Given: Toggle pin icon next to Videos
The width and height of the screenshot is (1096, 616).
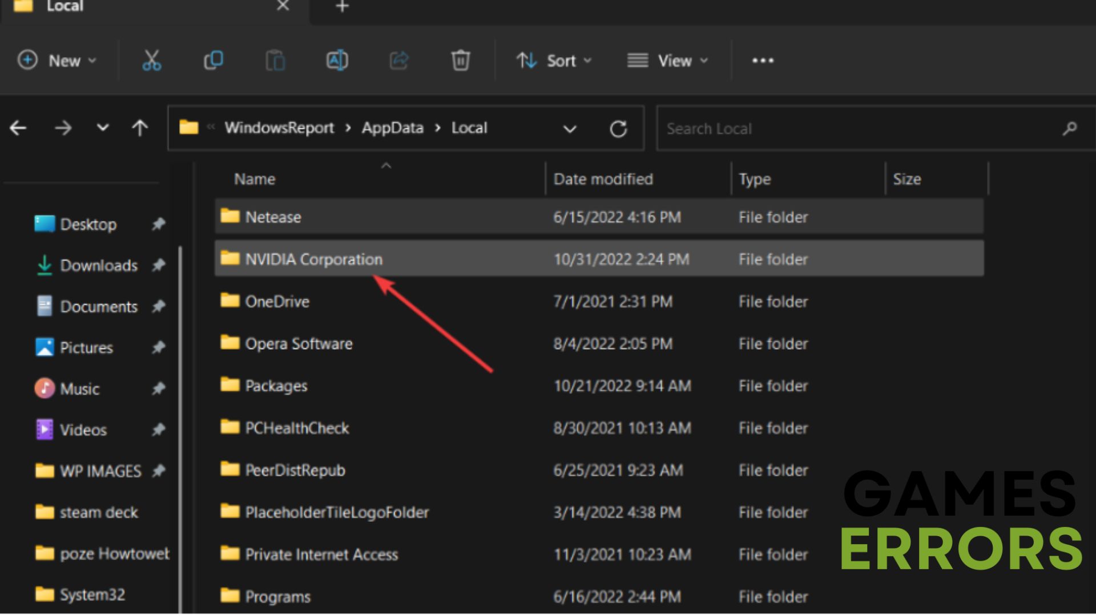Looking at the screenshot, I should coord(159,429).
